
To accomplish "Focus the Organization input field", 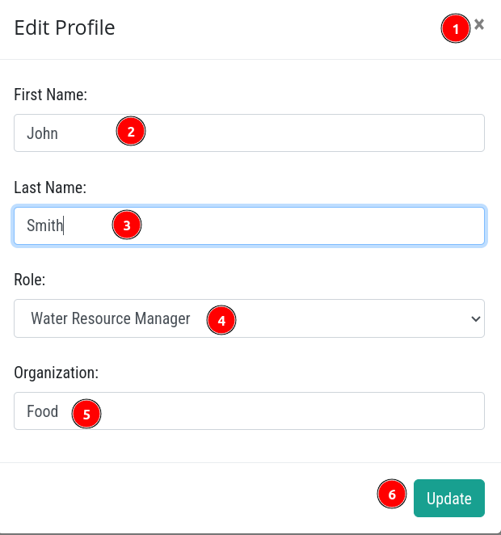I will 249,411.
